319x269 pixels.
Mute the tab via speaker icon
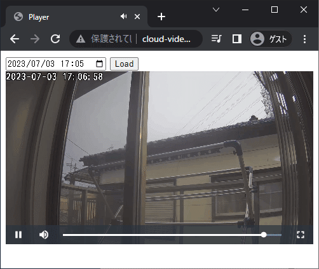coord(123,17)
